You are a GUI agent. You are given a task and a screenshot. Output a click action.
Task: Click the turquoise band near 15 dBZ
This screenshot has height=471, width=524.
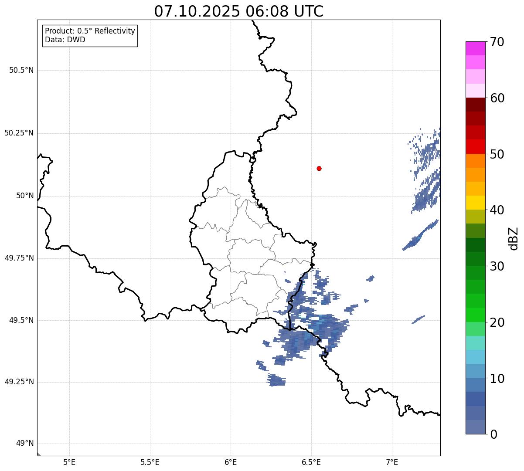(475, 343)
